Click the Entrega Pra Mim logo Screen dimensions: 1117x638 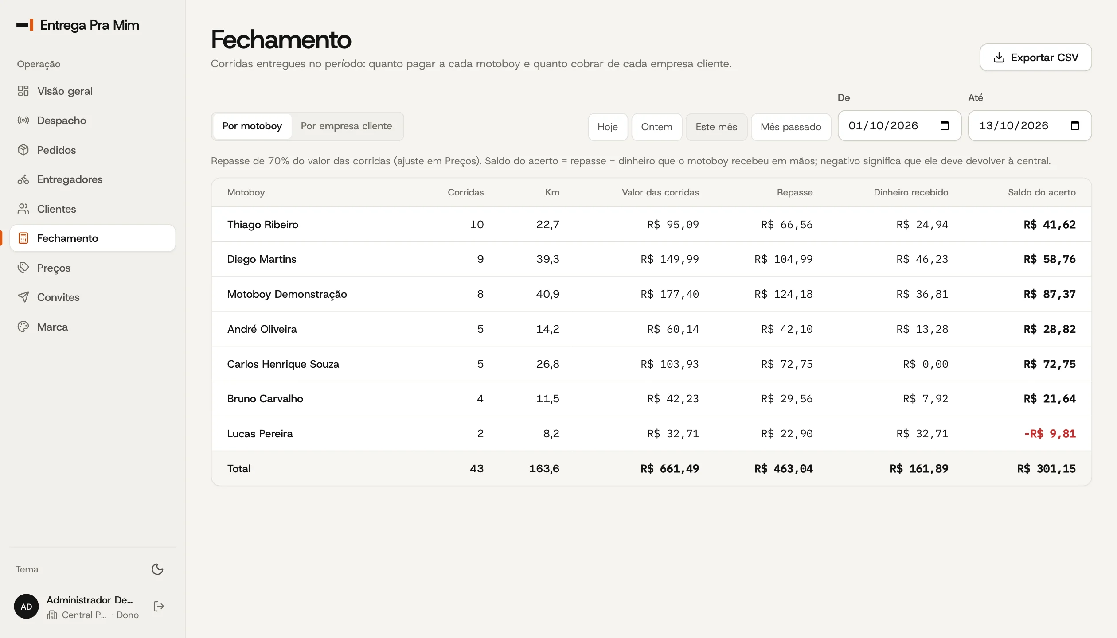click(x=78, y=25)
